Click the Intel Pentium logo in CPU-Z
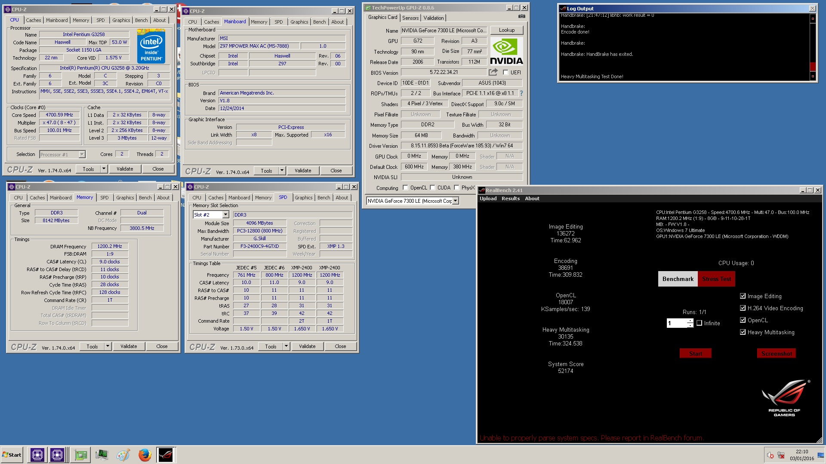The width and height of the screenshot is (826, 464). [151, 46]
